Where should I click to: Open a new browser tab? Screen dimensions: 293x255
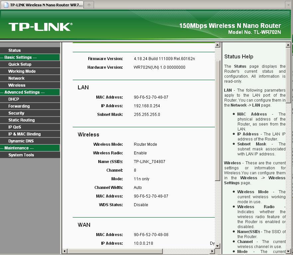89,5
